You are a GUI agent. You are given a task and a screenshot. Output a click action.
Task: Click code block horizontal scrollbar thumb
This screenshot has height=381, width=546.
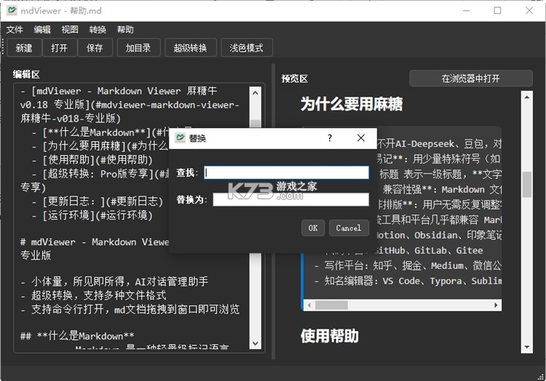pyautogui.click(x=331, y=305)
